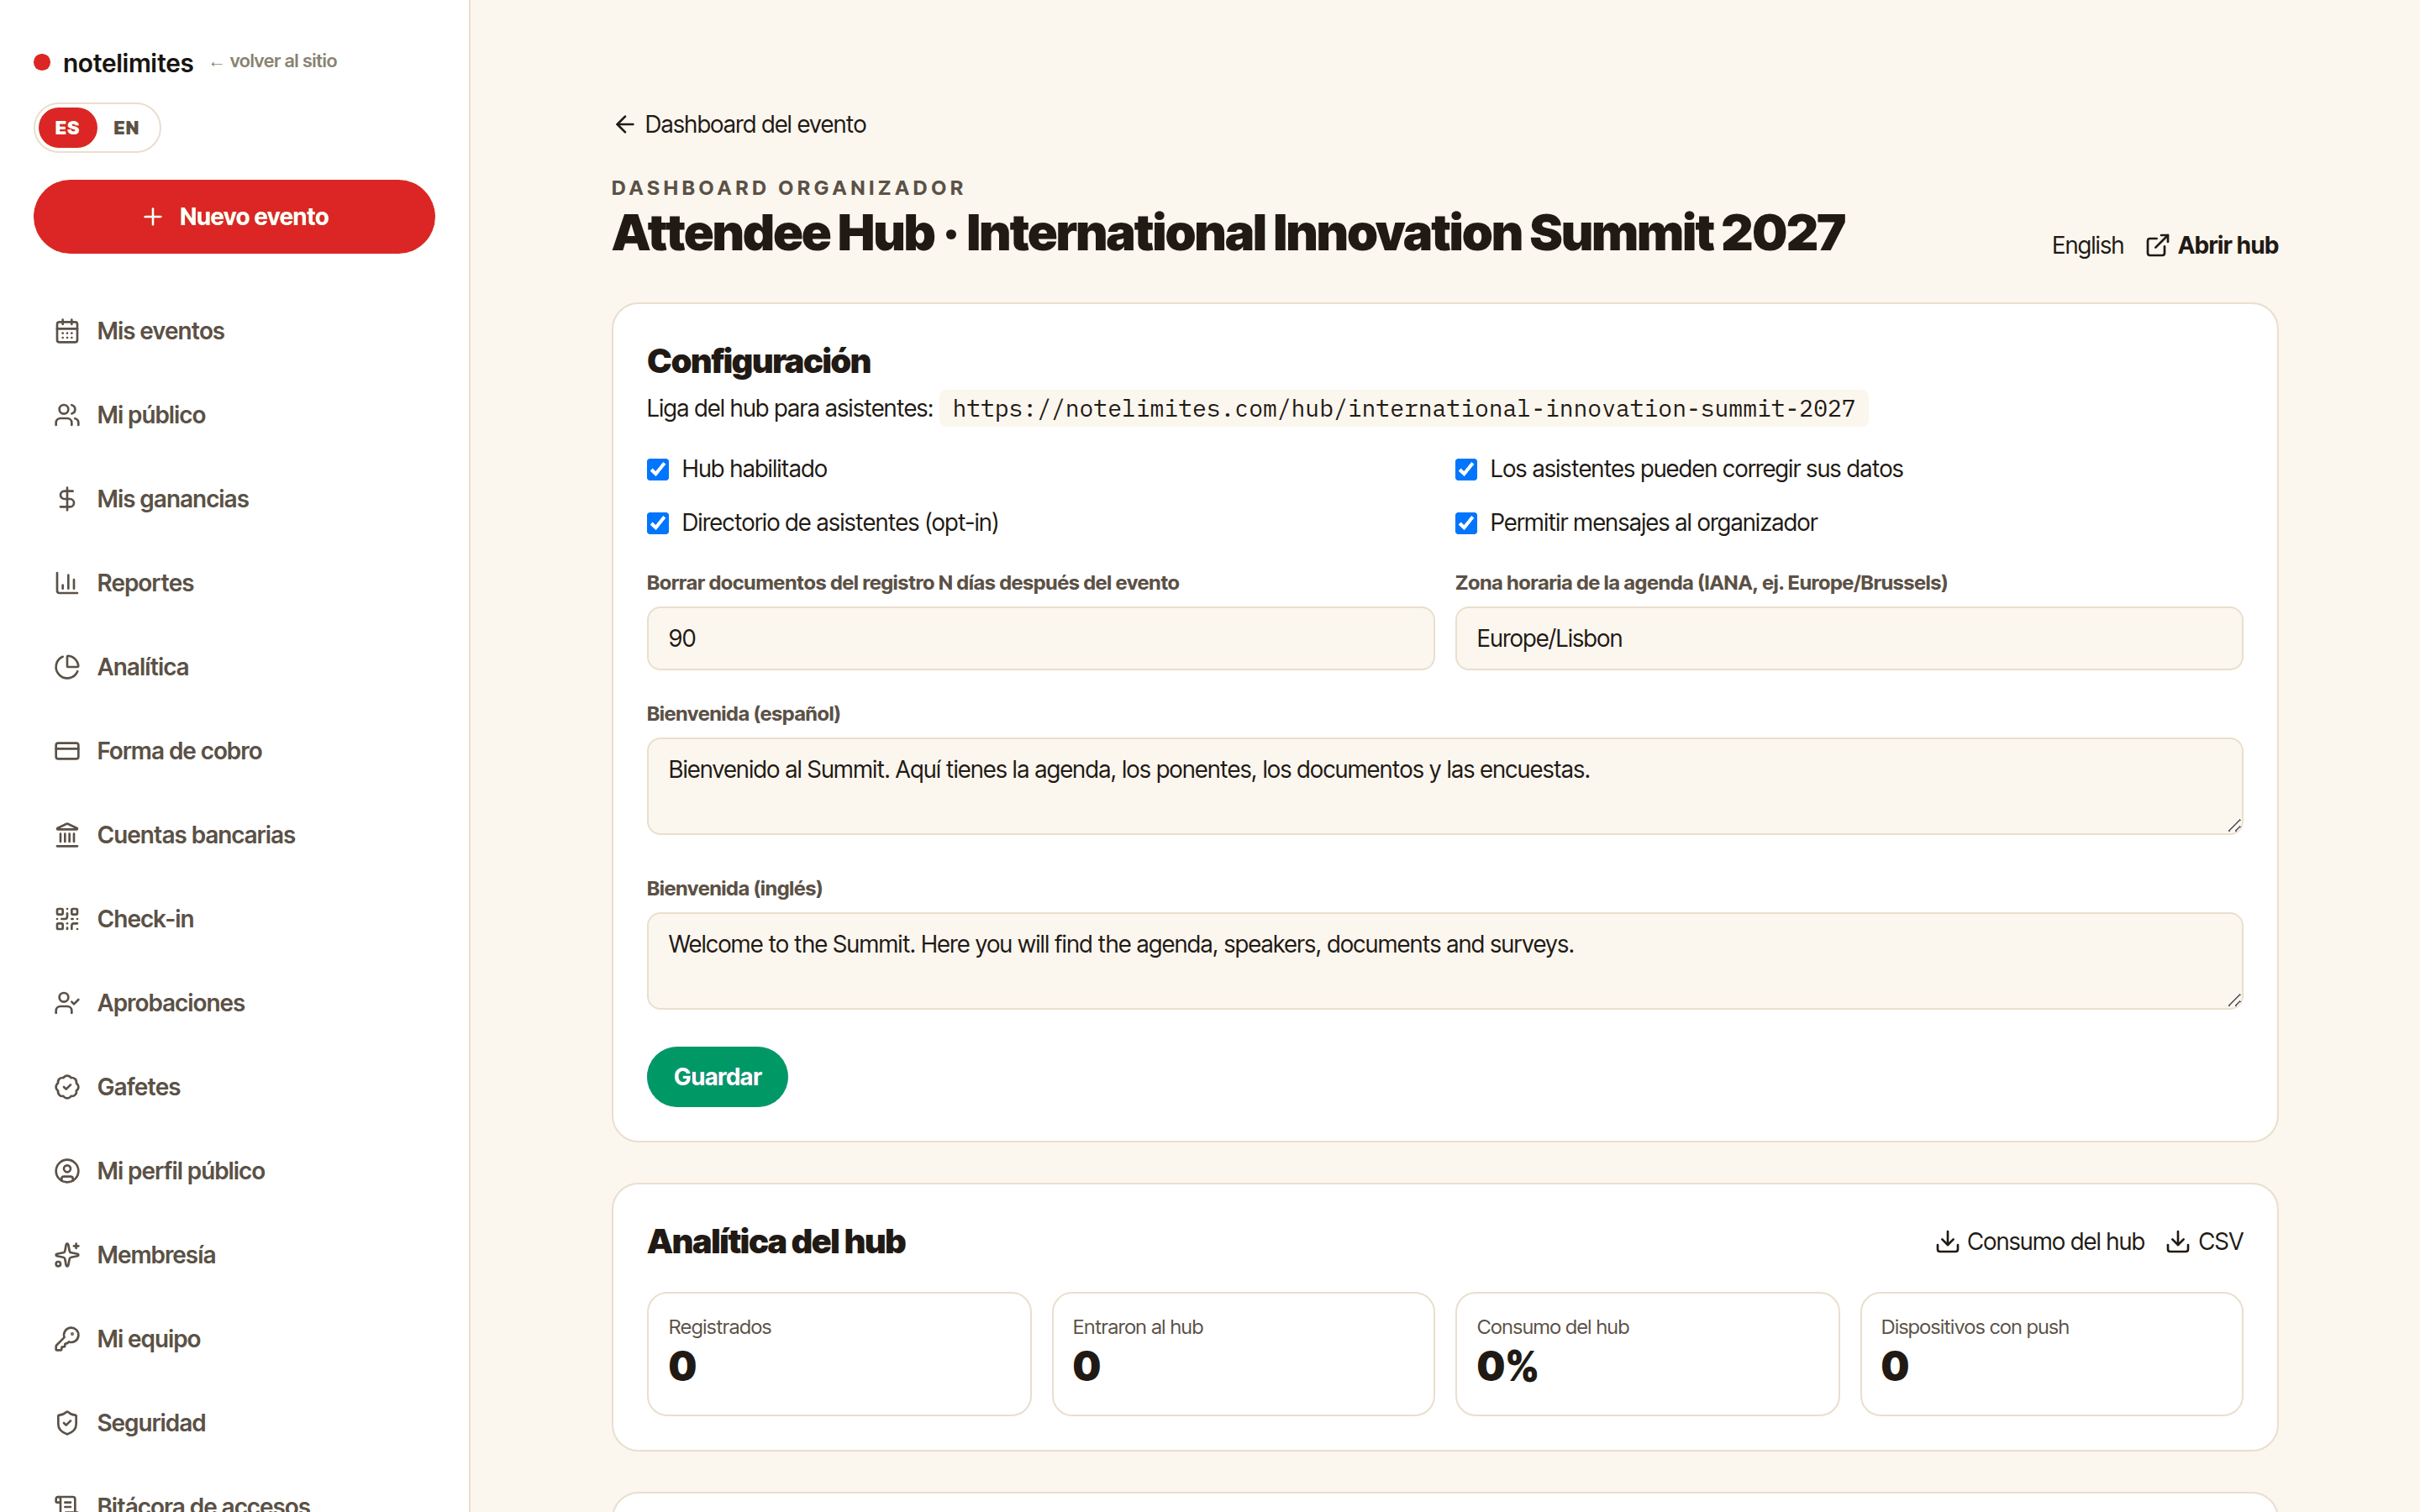Click the Bienvenida (inglés) text area

(1444, 961)
